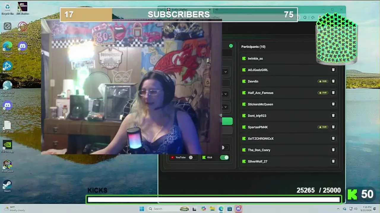Select NVIDIA App desktop shortcut
Screen dimensions: 380x213
[x=7, y=146]
